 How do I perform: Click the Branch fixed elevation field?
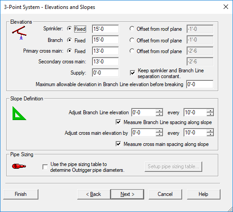pyautogui.click(x=105, y=40)
